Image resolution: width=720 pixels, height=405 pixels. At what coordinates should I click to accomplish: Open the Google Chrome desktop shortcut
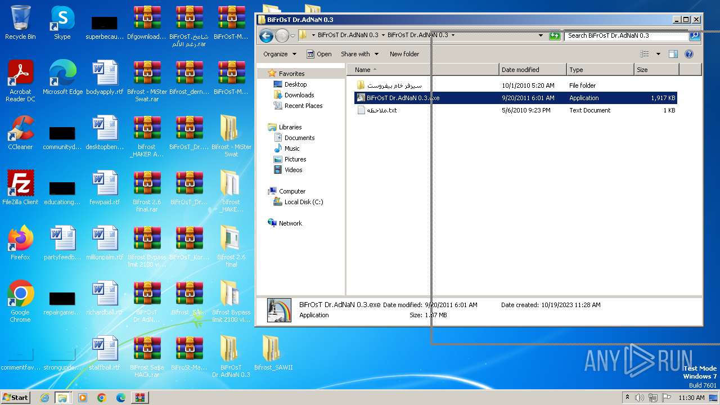20,301
